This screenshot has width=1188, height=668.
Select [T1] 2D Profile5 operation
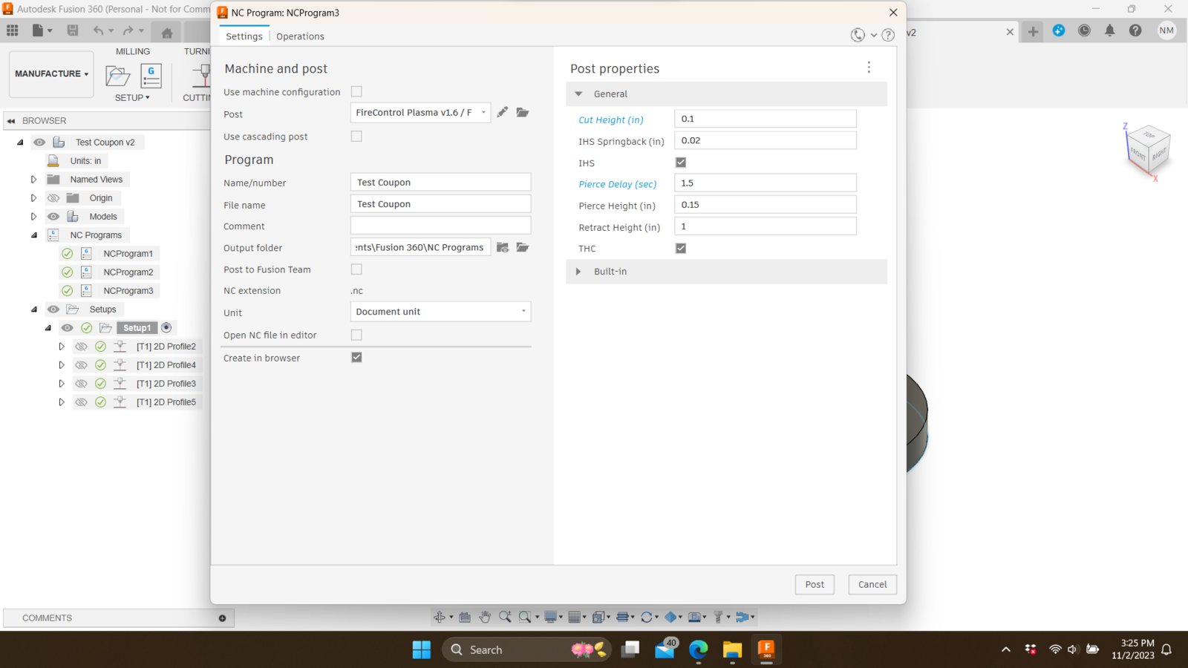pyautogui.click(x=166, y=402)
